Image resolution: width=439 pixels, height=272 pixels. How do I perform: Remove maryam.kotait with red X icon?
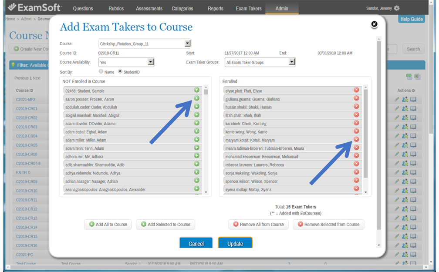(x=356, y=140)
